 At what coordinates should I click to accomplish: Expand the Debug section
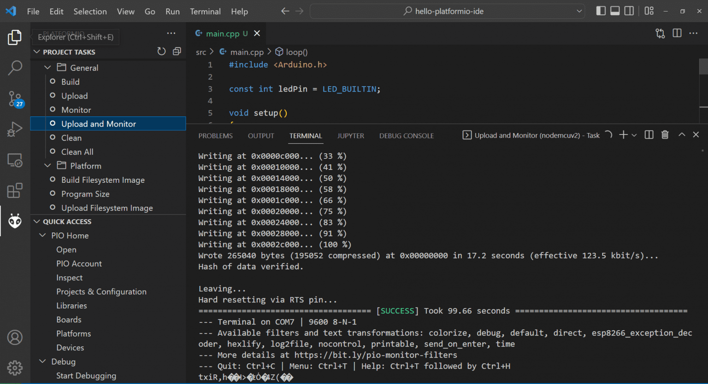click(42, 361)
